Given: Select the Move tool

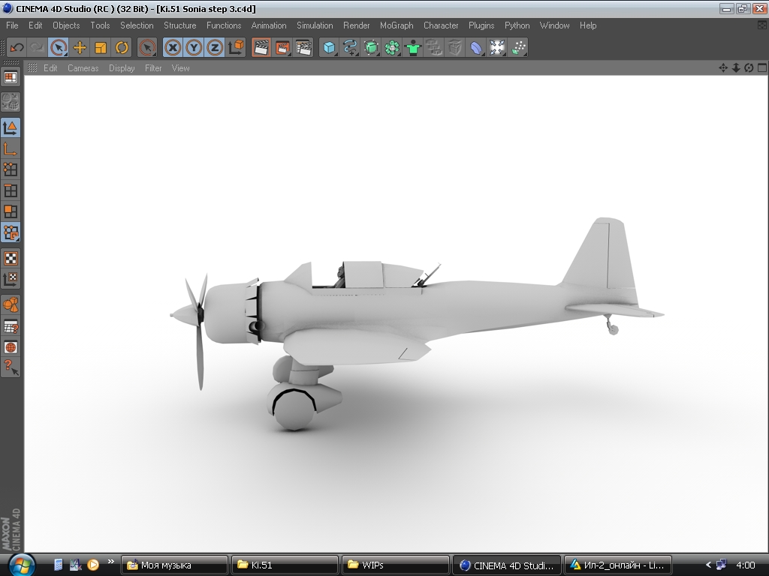Looking at the screenshot, I should click(80, 48).
